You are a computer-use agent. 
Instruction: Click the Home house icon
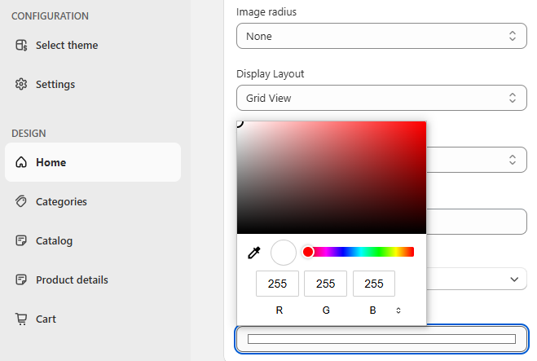click(x=21, y=162)
